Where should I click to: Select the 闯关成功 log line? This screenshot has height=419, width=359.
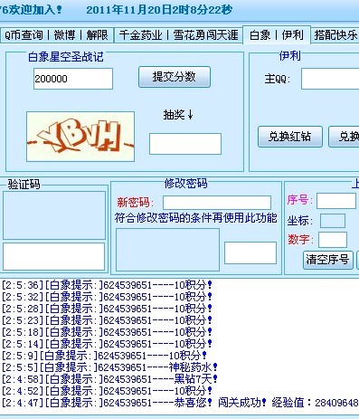point(180,403)
